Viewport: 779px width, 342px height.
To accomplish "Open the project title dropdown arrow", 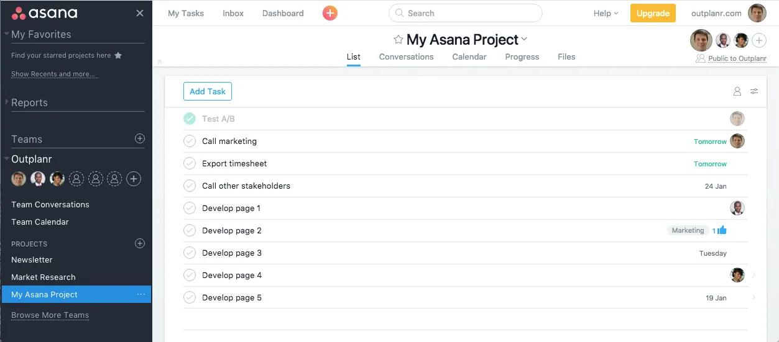I will point(524,39).
